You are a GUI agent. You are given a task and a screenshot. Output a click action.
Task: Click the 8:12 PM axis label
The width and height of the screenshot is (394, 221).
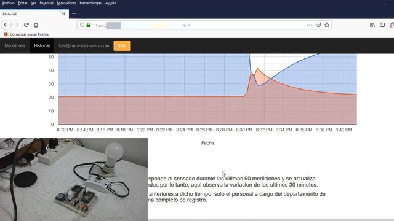65,130
